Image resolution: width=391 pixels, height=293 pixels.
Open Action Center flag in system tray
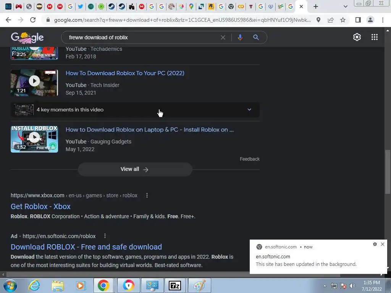[x=343, y=286]
